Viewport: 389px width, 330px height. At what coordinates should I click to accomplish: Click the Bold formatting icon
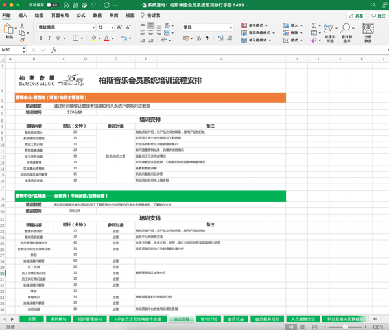[x=41, y=38]
